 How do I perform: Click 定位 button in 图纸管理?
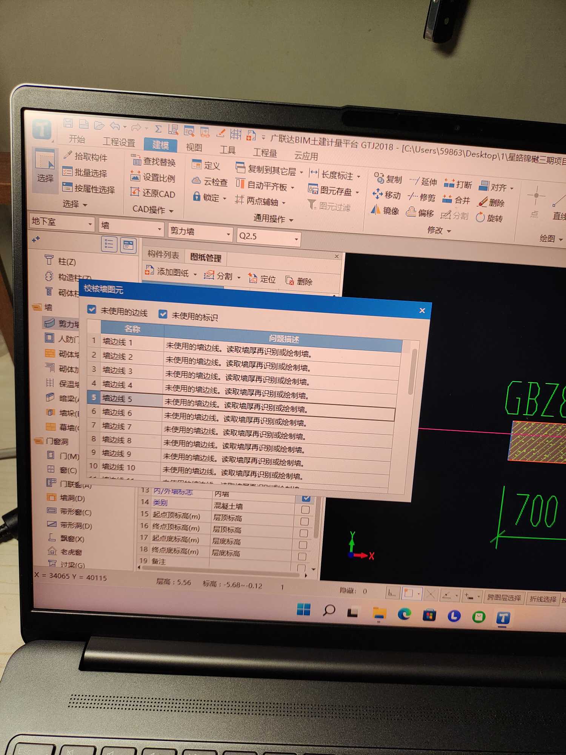262,279
